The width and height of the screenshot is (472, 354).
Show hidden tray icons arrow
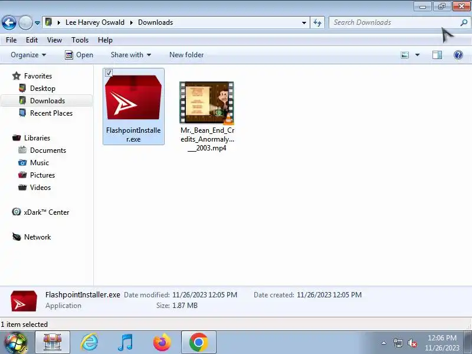(x=384, y=343)
